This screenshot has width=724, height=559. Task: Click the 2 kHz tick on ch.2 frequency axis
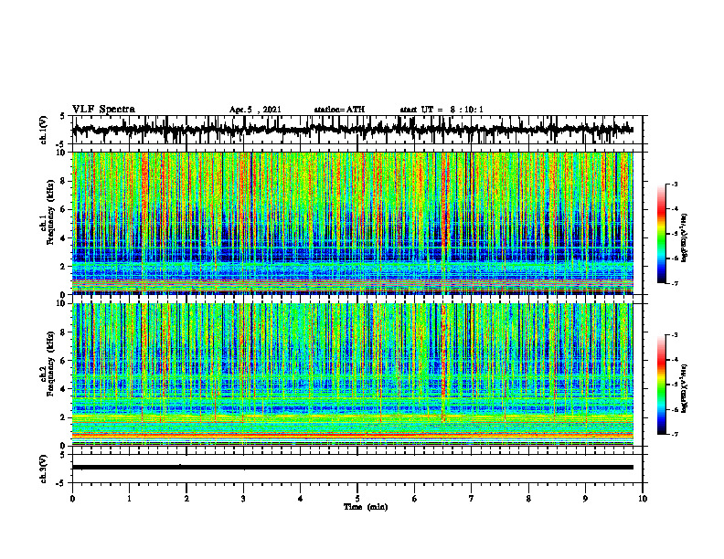click(64, 417)
